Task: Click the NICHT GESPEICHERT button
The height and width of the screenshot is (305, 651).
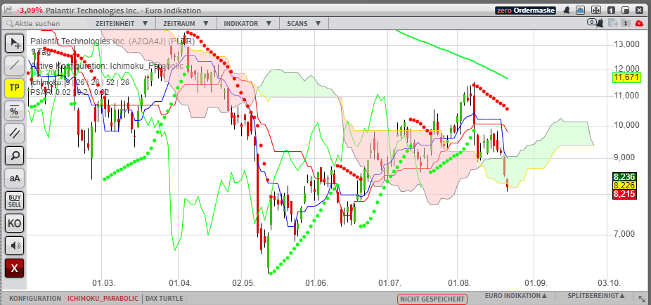Action: point(432,299)
